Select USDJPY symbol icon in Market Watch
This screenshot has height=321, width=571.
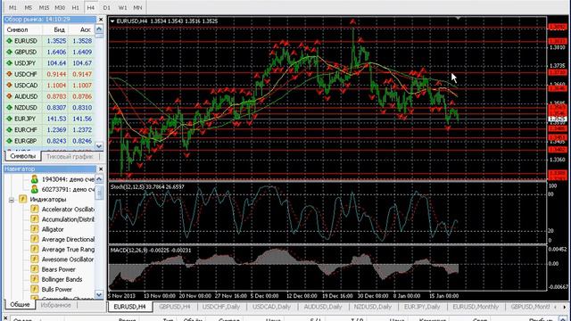click(10, 63)
